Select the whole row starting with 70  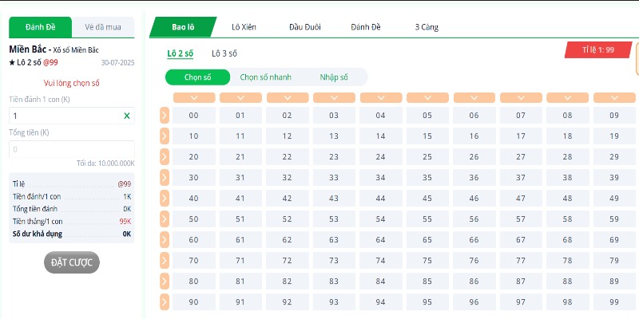coord(165,260)
